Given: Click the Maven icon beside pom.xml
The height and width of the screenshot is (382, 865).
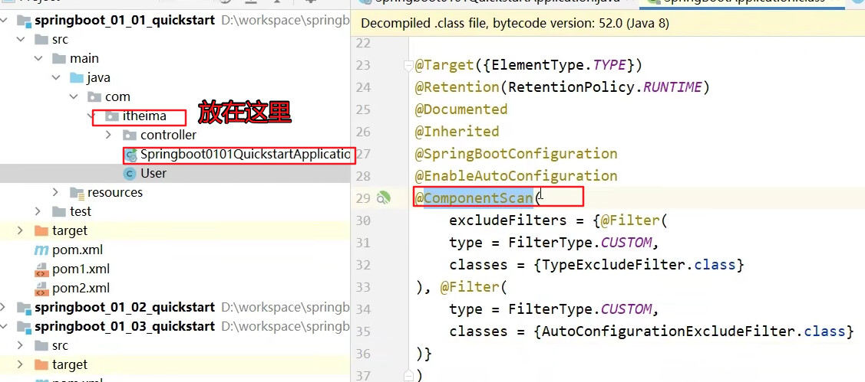Looking at the screenshot, I should (x=41, y=250).
